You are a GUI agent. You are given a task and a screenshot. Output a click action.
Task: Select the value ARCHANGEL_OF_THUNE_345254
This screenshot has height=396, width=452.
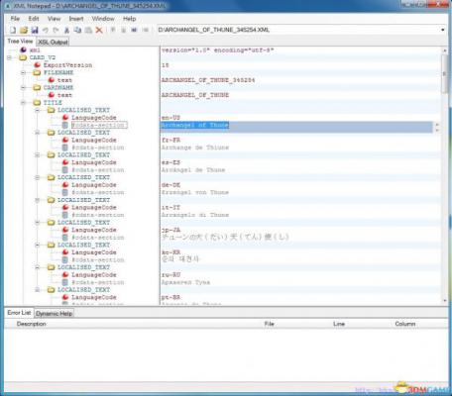point(208,80)
